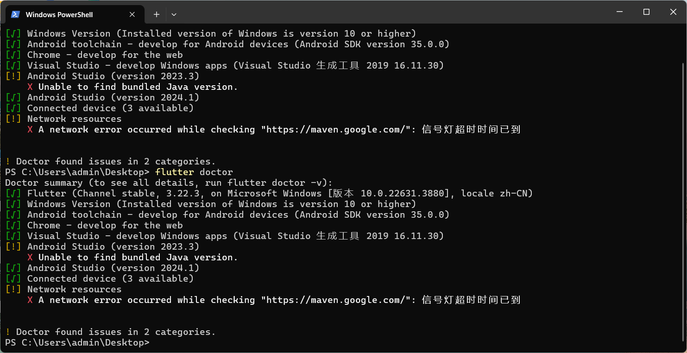Click the terminal's vertical scrollbar thumb
Screen dimensions: 687x353
[682, 204]
